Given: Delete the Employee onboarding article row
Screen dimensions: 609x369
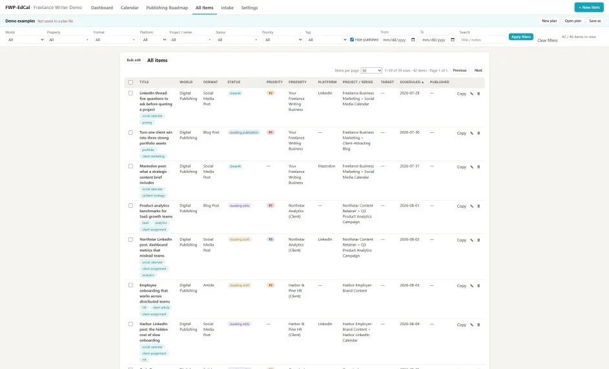Looking at the screenshot, I should pyautogui.click(x=479, y=286).
